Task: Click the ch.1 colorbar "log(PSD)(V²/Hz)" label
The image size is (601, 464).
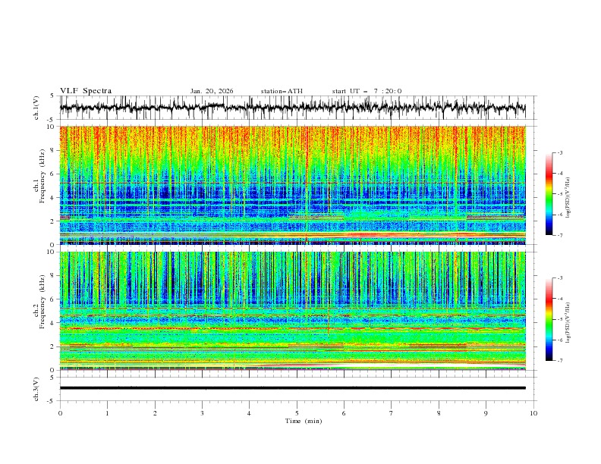Action: point(568,198)
